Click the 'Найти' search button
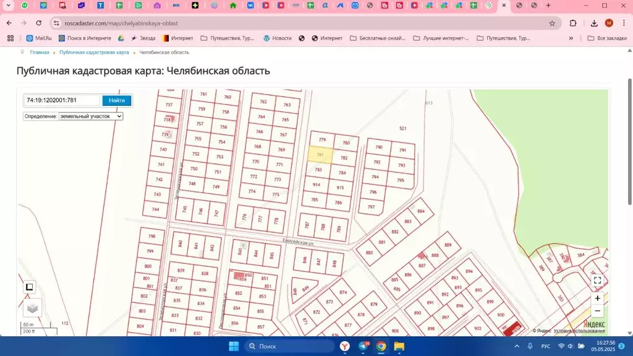Viewport: 633px width, 356px height. pos(117,100)
